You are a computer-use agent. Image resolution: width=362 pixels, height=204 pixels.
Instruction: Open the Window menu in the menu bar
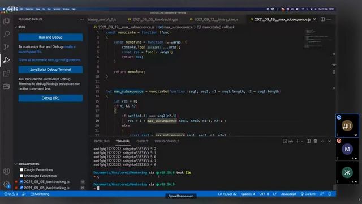(x=66, y=9)
